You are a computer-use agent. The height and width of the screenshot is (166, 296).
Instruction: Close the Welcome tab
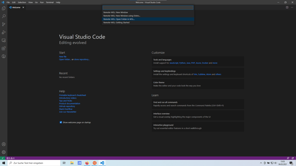pyautogui.click(x=23, y=7)
